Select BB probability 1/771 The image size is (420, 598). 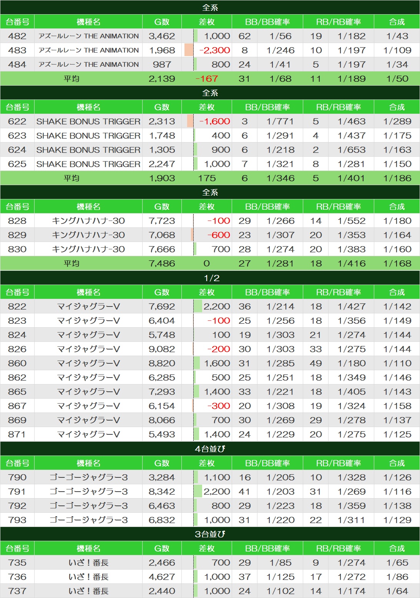pos(281,121)
